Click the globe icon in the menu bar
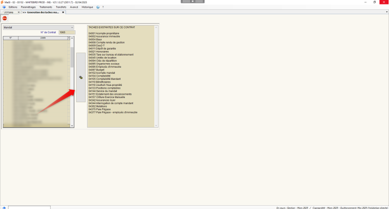 tap(98, 7)
